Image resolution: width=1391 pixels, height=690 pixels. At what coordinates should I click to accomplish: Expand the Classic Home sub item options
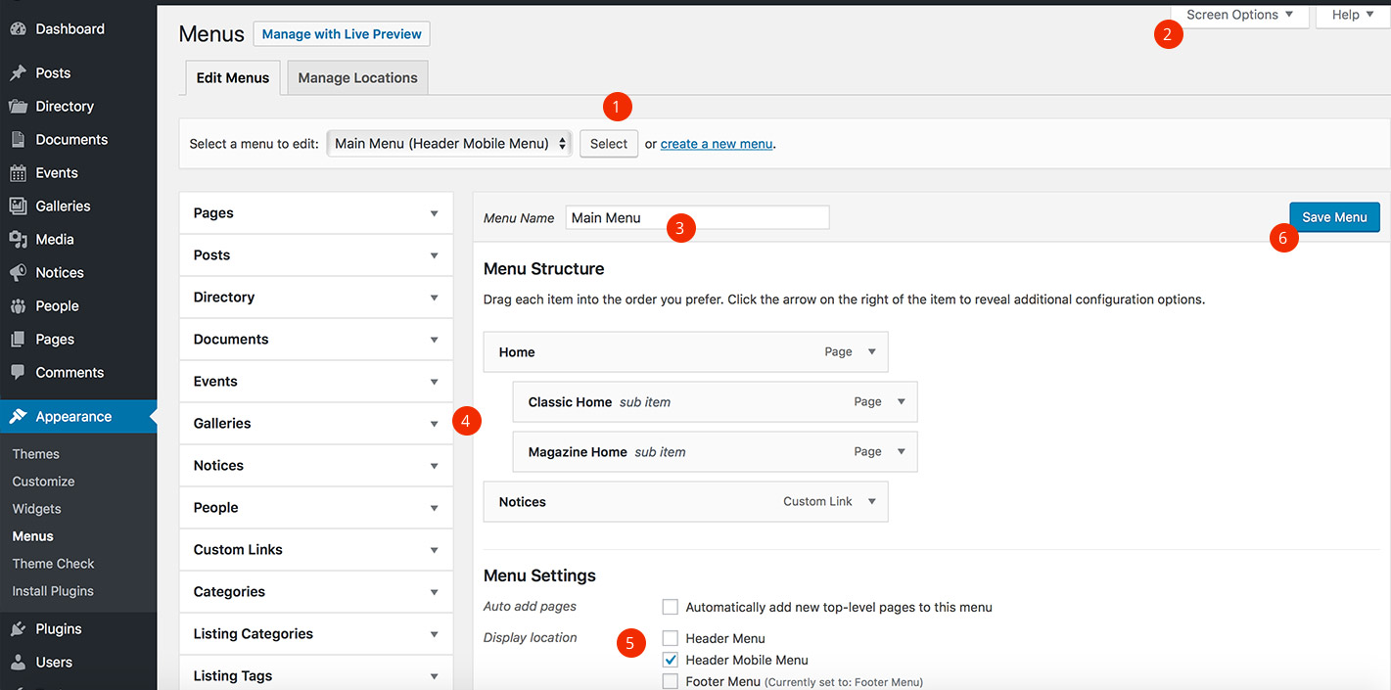pos(901,402)
